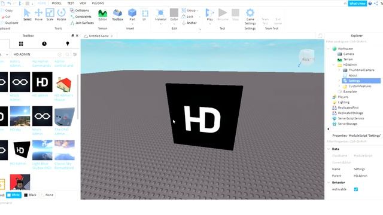
Task: Open the help question mark icon
Action: 370,4
